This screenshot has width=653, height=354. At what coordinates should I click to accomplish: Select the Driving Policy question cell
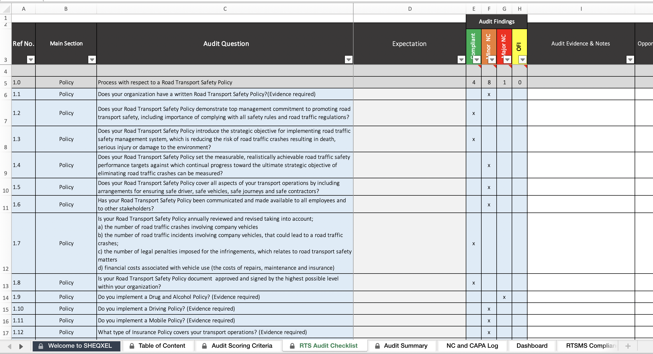tap(225, 309)
